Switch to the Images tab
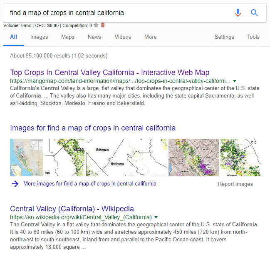 [x=39, y=37]
